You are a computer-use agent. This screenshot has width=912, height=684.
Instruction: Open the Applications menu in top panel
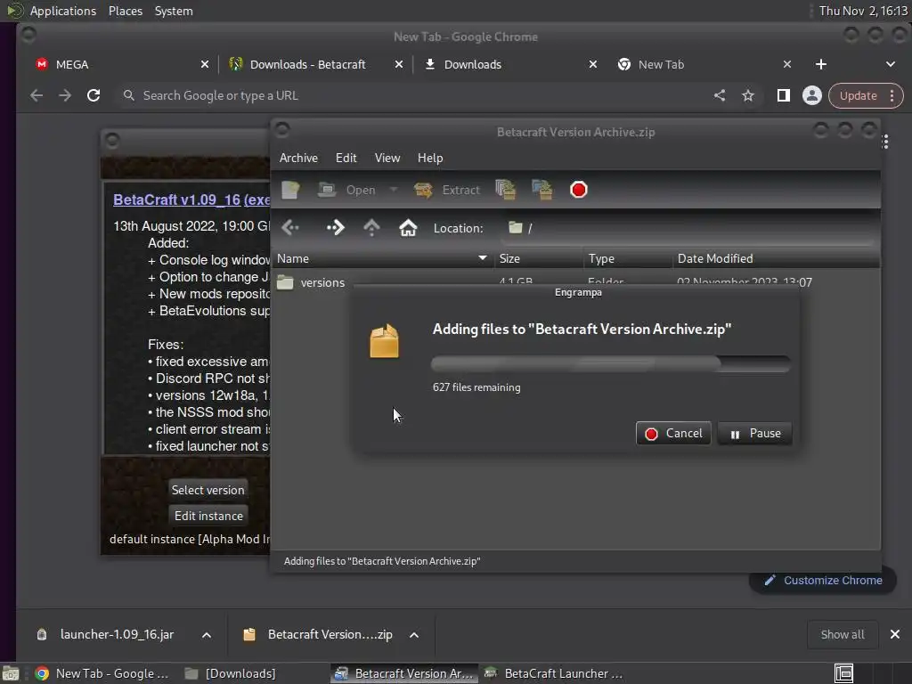(x=63, y=11)
